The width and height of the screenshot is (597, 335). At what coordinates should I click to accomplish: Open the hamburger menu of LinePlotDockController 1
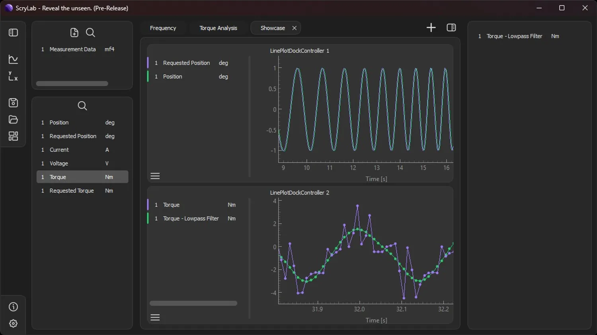point(155,176)
